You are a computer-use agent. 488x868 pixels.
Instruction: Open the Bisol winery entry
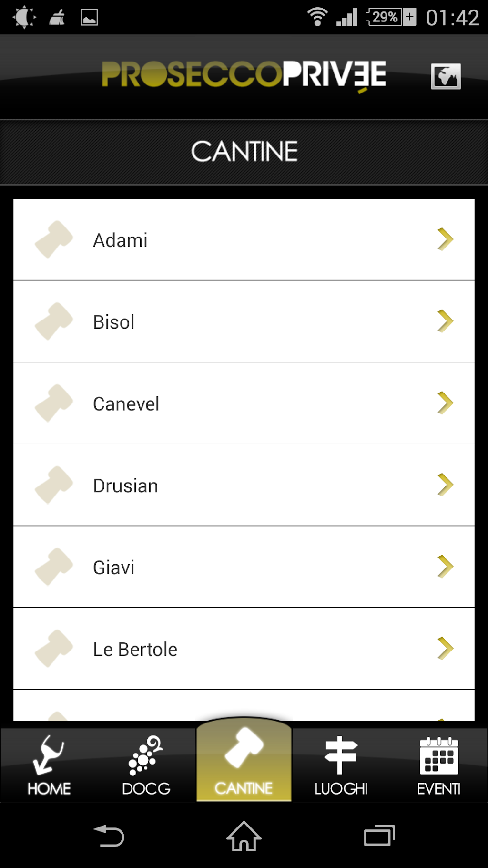244,321
